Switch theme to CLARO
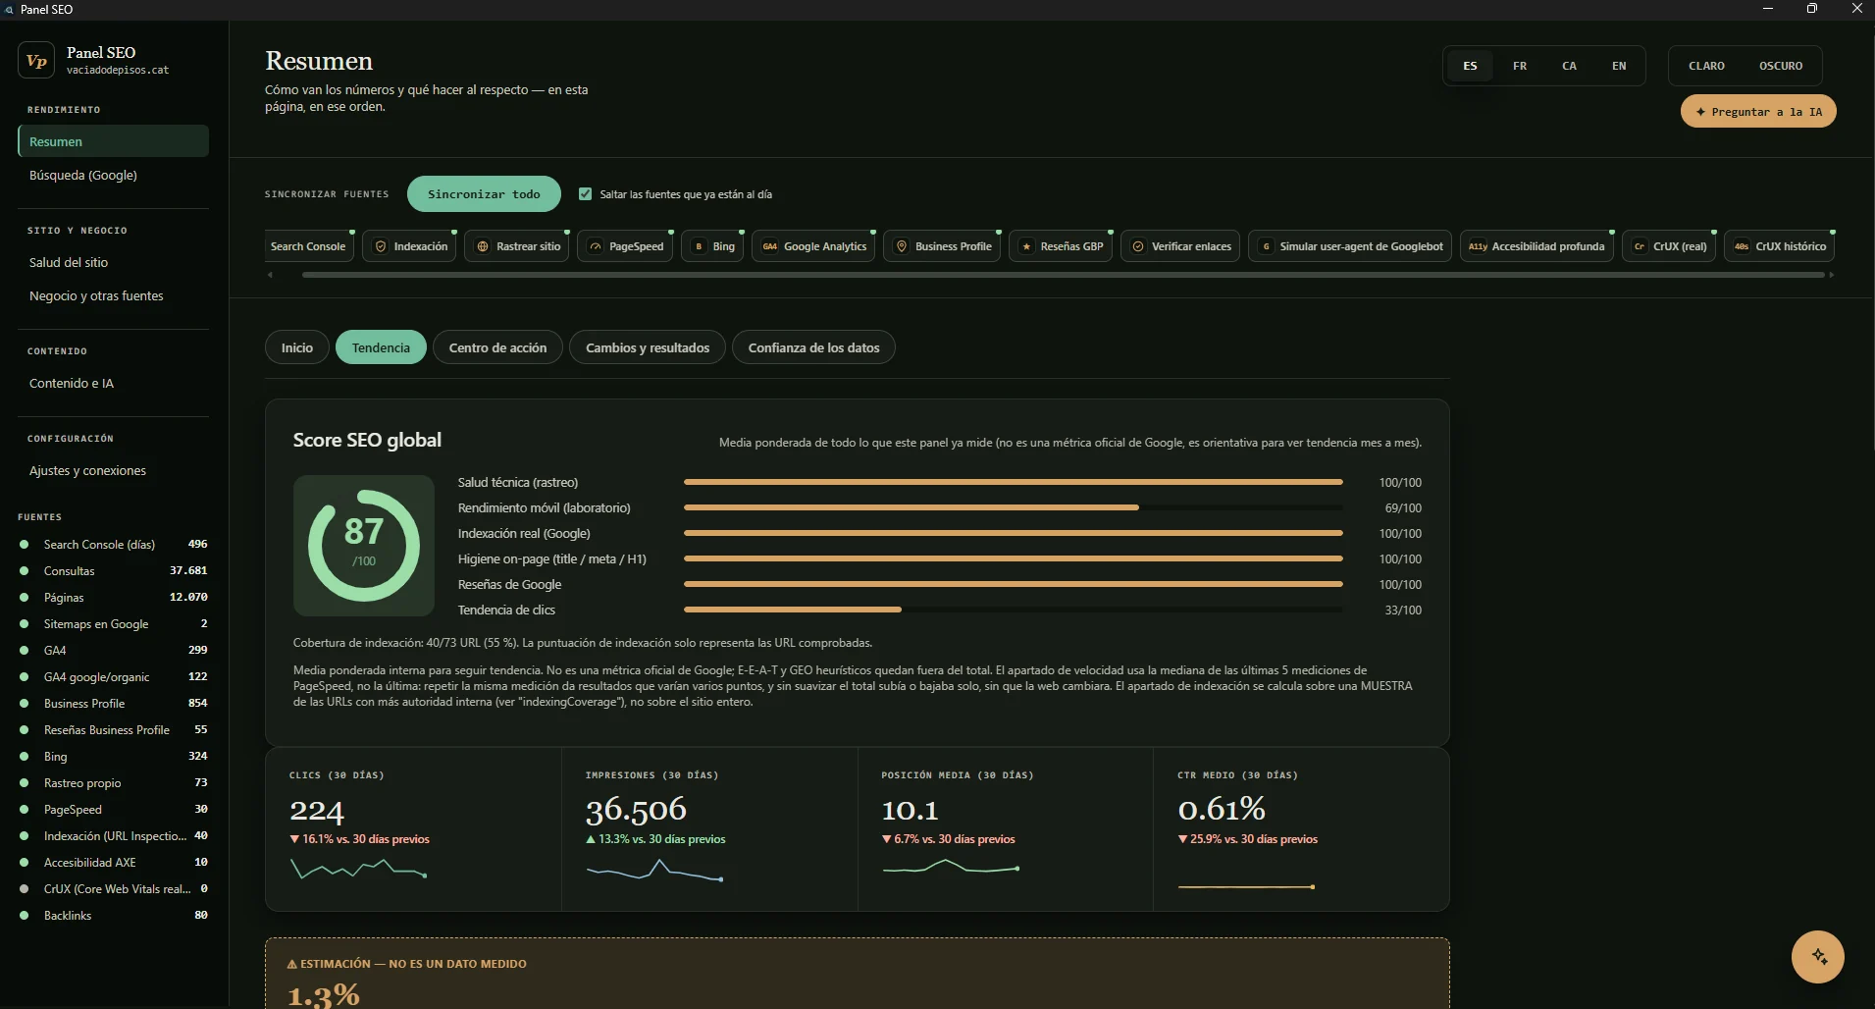 tap(1706, 66)
